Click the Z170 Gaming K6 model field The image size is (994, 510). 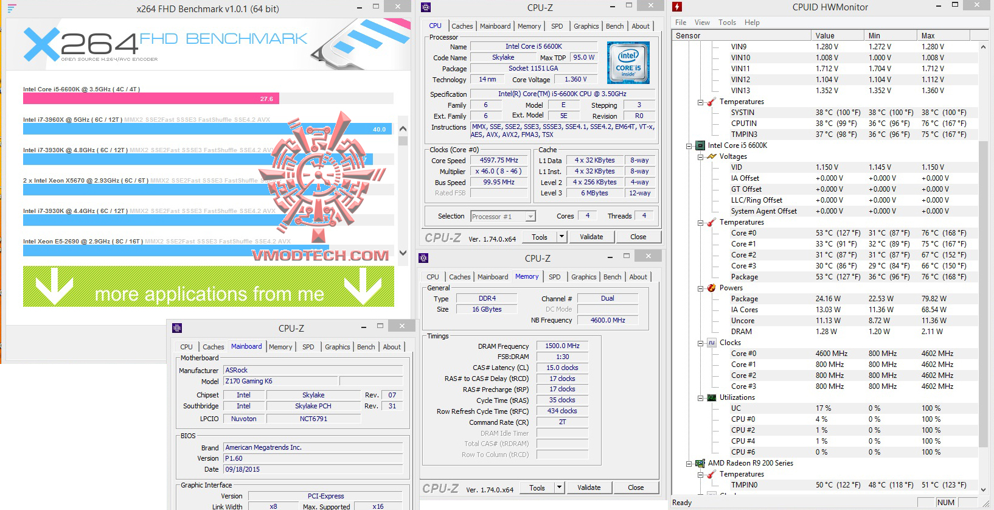[280, 381]
